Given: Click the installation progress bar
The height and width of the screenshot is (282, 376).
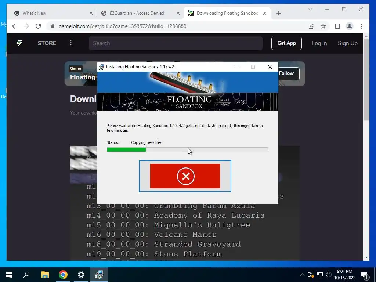Looking at the screenshot, I should (188, 150).
